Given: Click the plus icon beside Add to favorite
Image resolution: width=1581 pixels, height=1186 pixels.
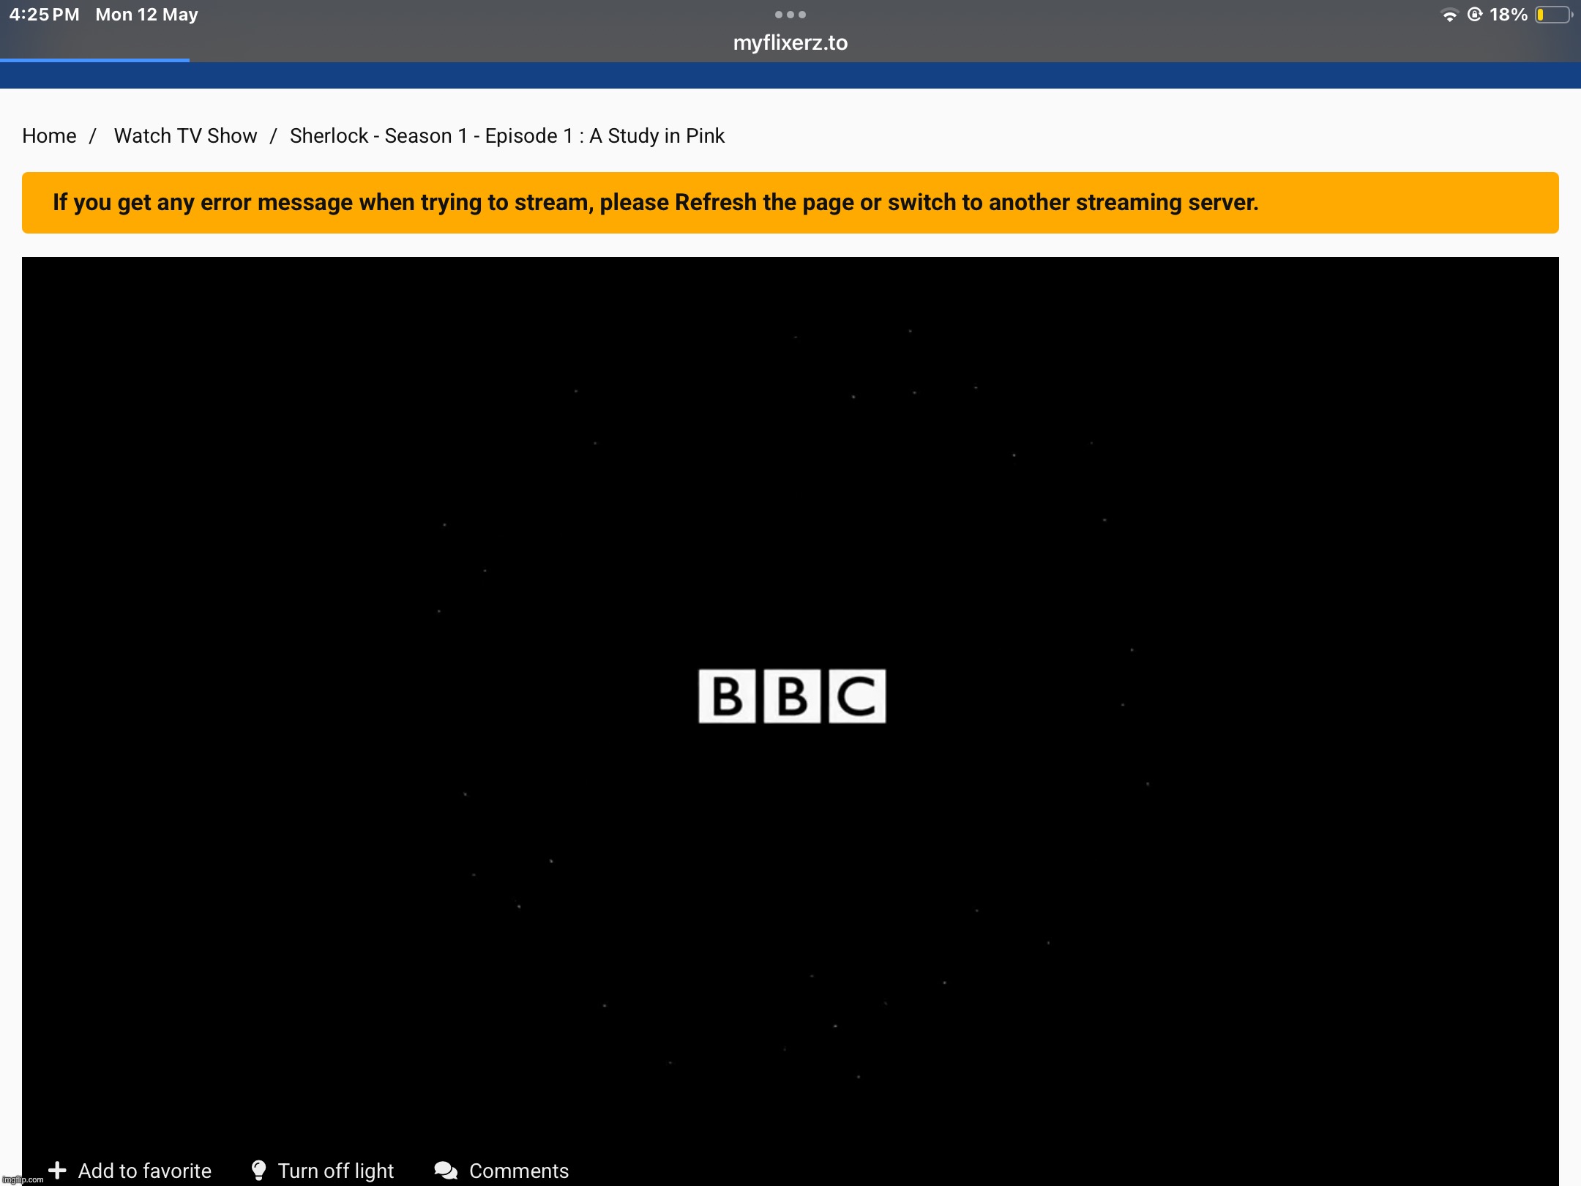Looking at the screenshot, I should 57,1170.
